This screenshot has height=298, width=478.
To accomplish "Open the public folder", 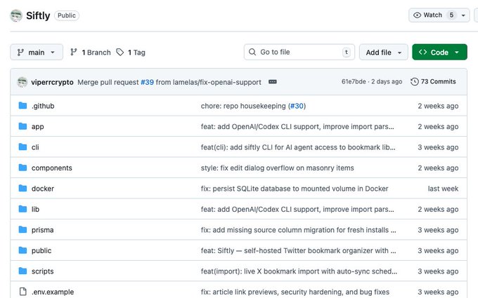I will [41, 250].
